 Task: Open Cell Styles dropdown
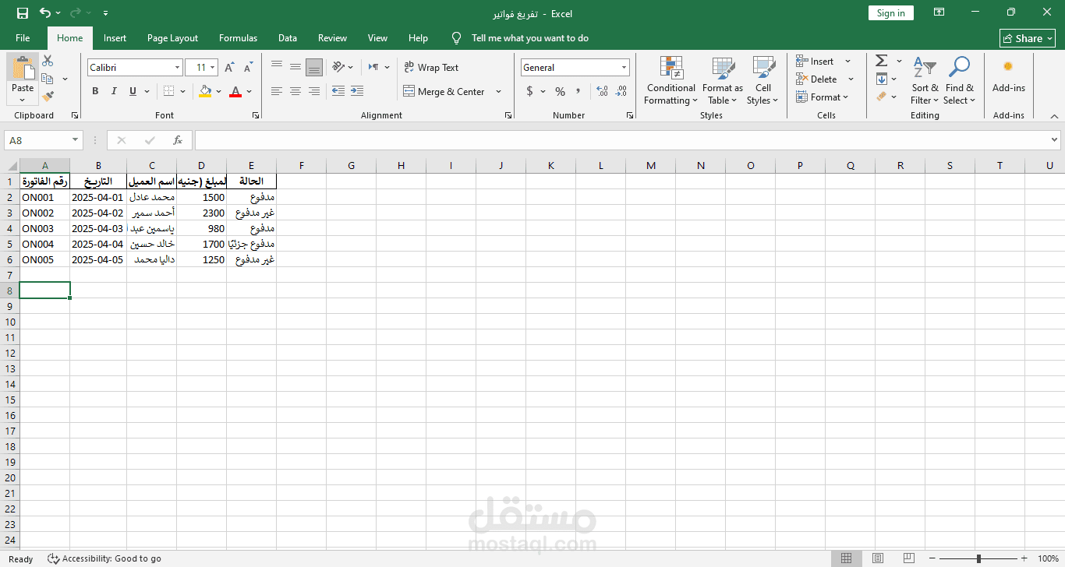762,80
